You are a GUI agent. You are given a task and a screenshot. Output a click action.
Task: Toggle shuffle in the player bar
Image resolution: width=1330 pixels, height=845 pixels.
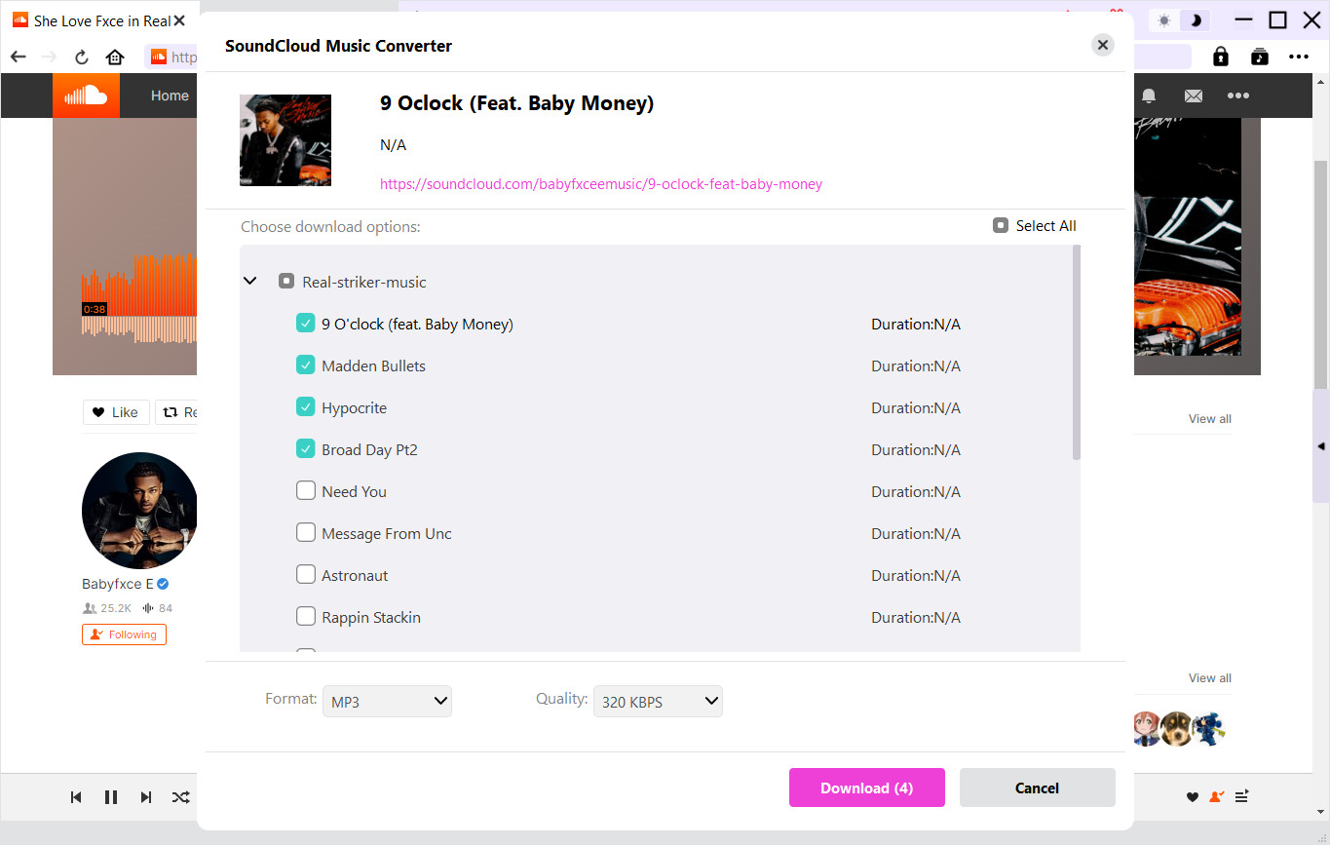pos(181,797)
